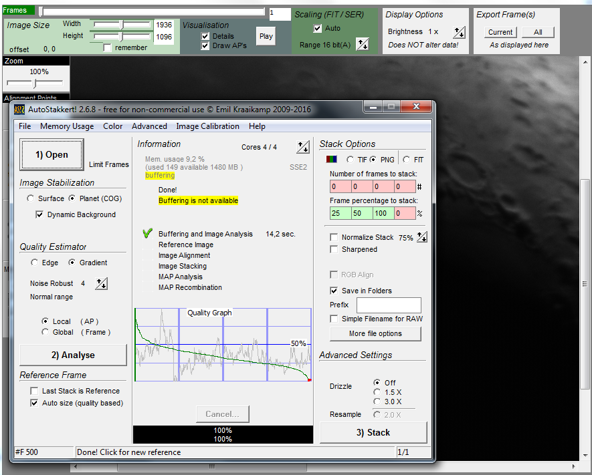The width and height of the screenshot is (592, 475).
Task: Click the # symbol beside frame numbers
Action: [x=419, y=186]
